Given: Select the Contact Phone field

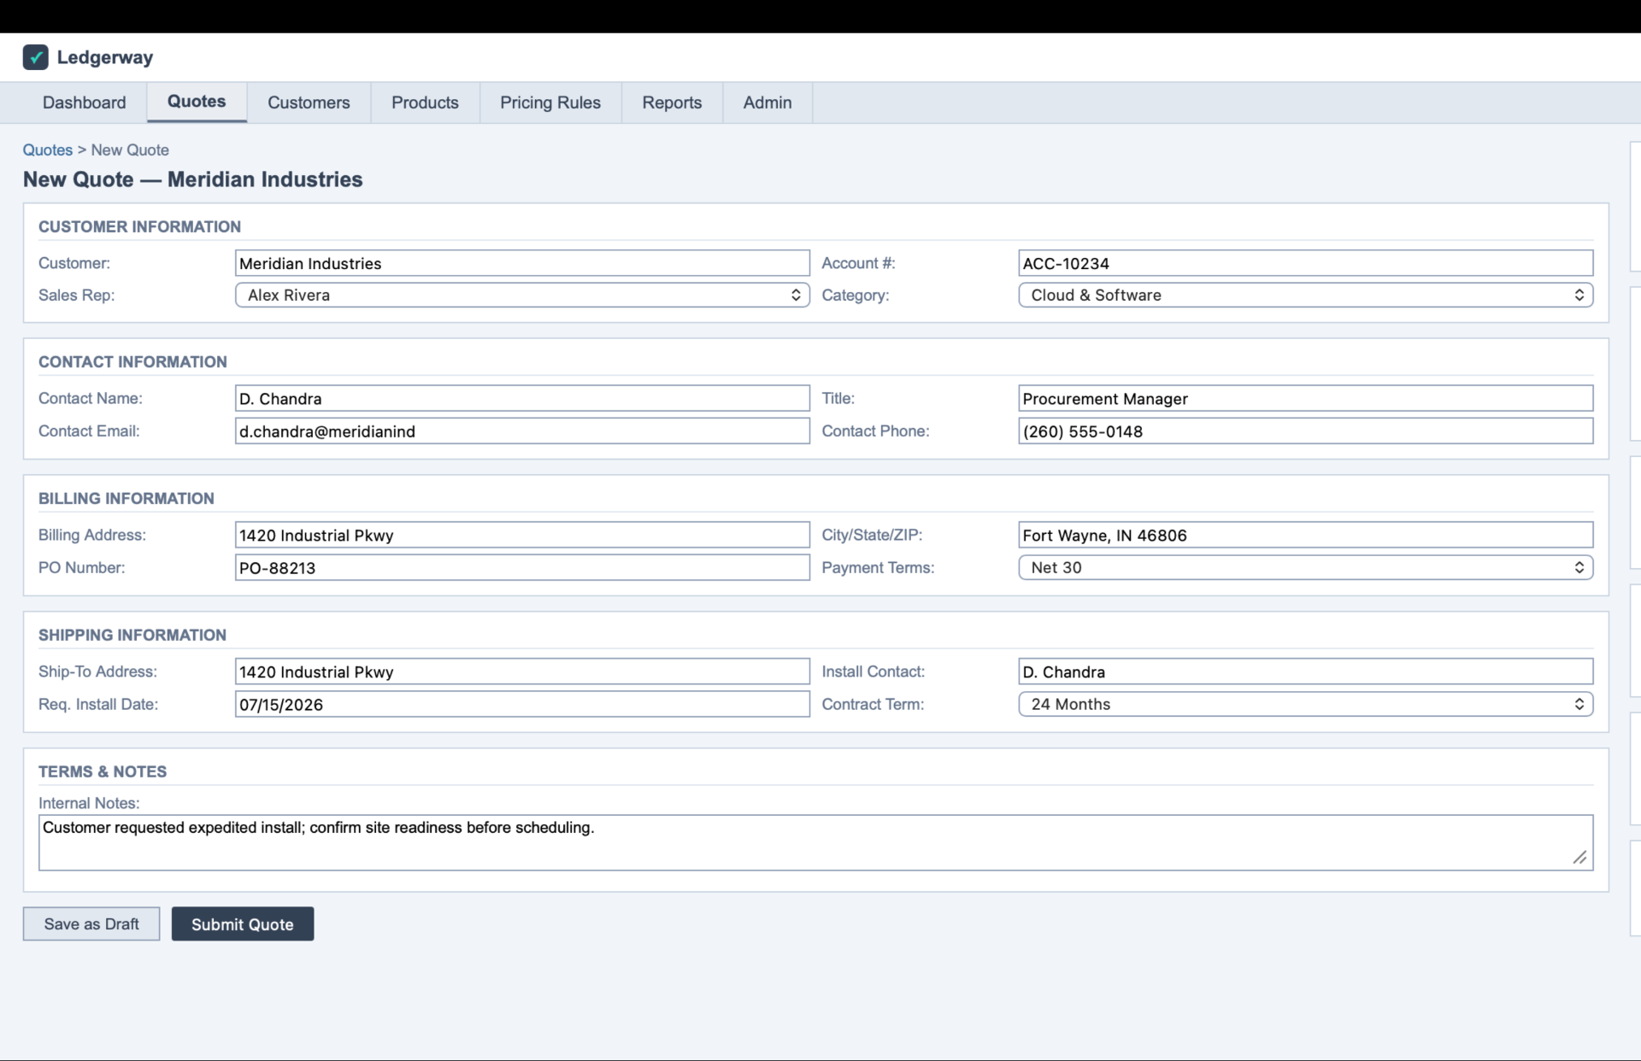Looking at the screenshot, I should tap(1306, 431).
